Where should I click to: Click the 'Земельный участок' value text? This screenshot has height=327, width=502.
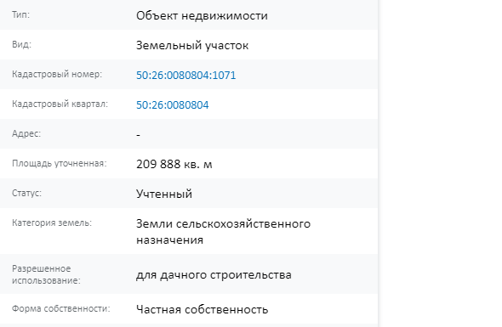pyautogui.click(x=192, y=45)
